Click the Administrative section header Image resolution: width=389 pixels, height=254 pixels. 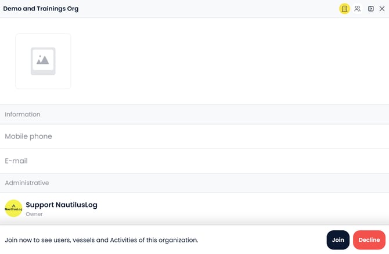[27, 183]
